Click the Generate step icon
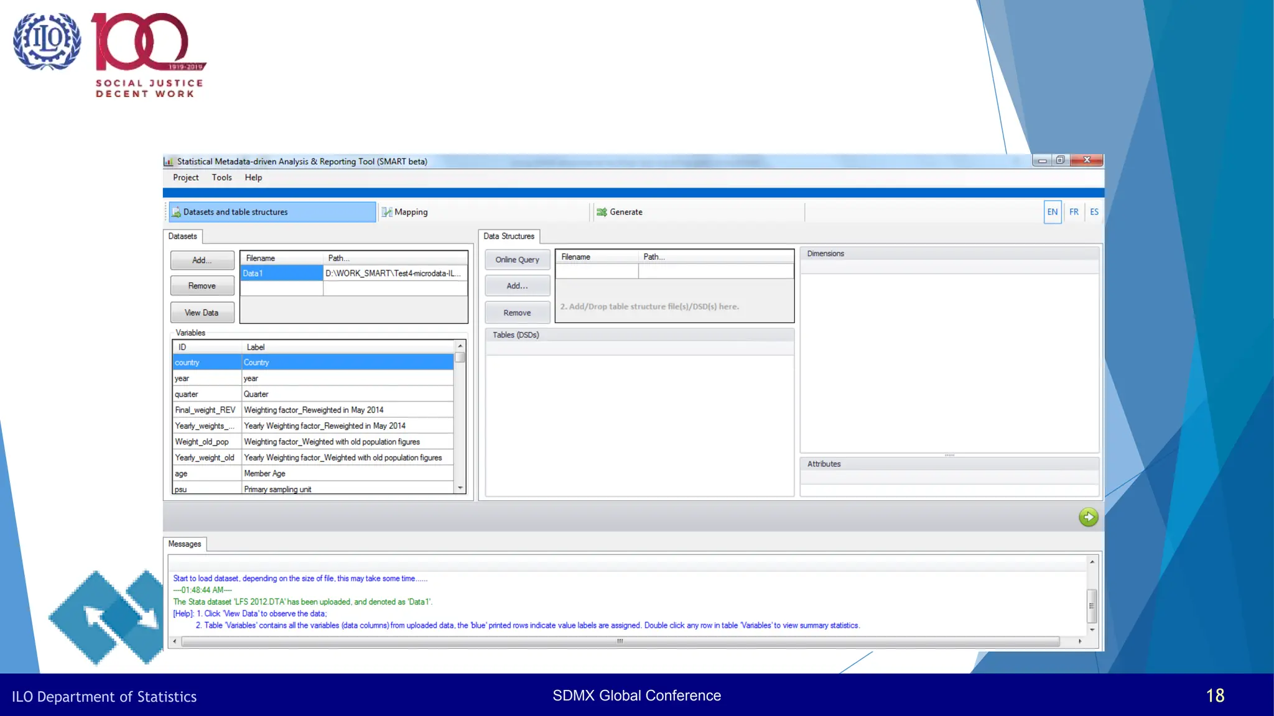The height and width of the screenshot is (716, 1274). 602,212
